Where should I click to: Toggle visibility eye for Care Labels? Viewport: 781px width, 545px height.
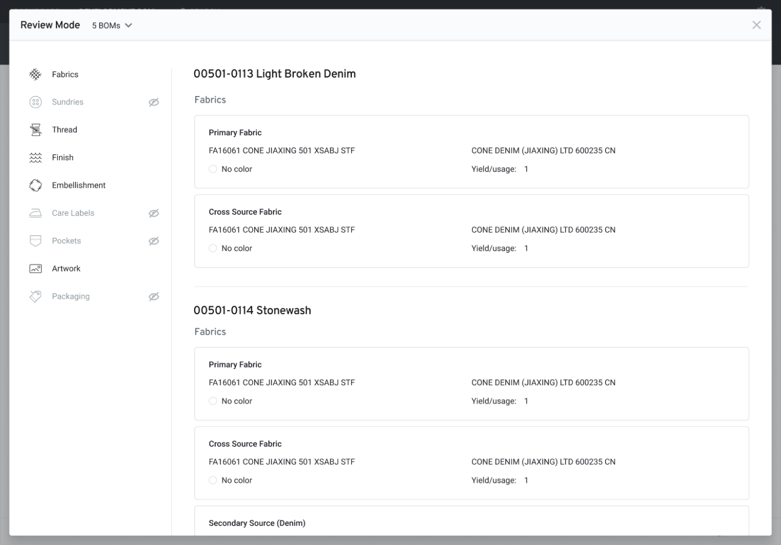tap(154, 213)
